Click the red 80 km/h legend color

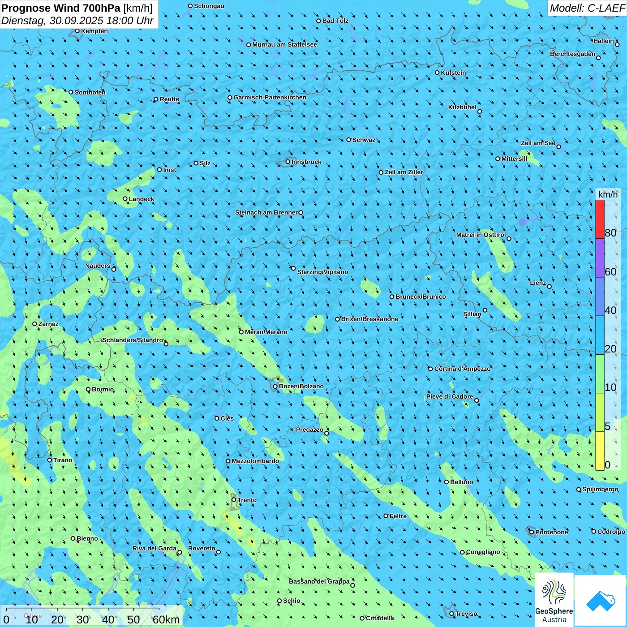coord(600,219)
